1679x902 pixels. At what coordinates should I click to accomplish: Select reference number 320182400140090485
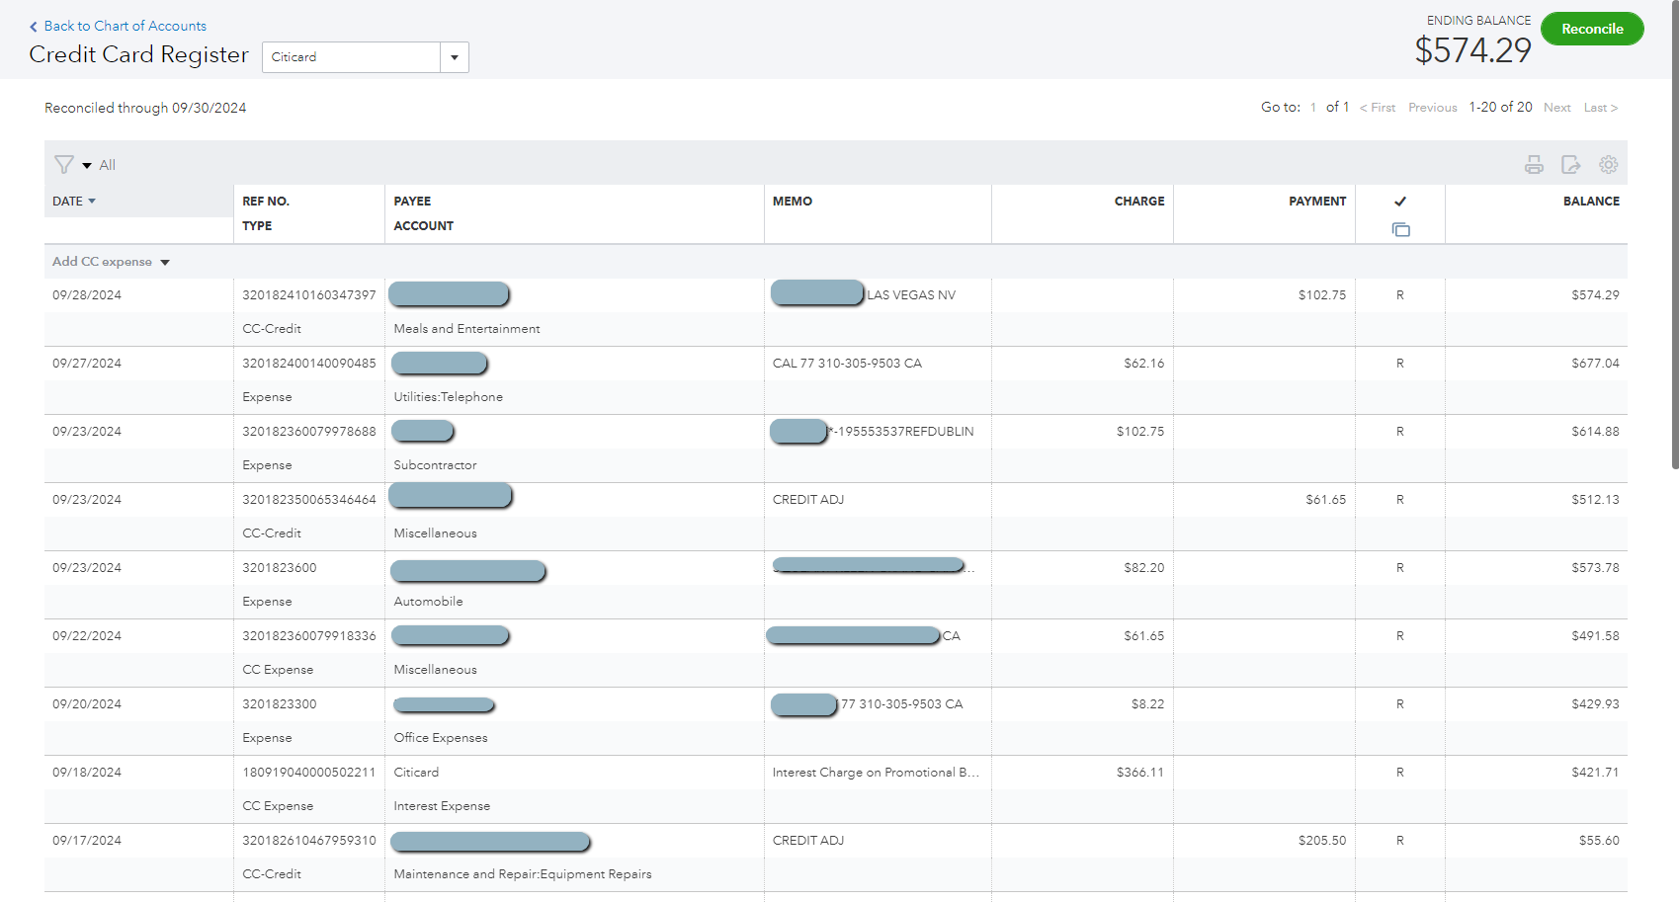pyautogui.click(x=309, y=364)
